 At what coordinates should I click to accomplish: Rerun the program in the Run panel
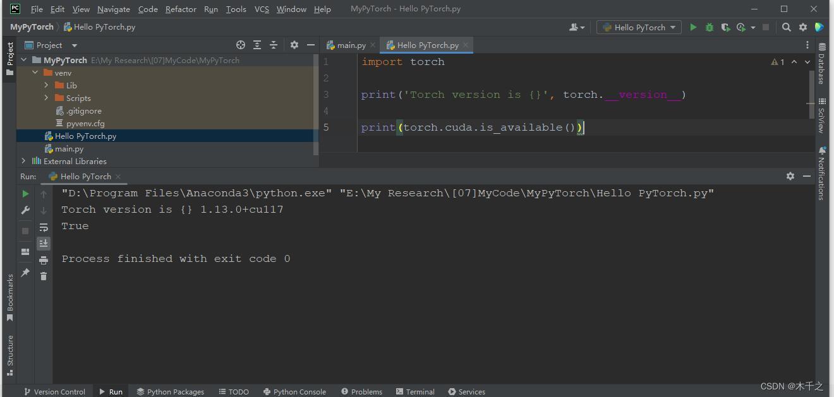[25, 194]
